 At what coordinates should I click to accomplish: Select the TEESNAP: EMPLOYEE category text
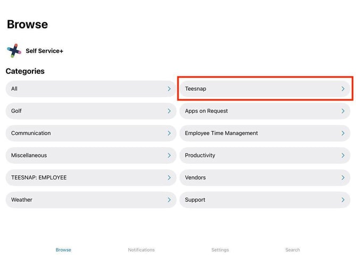39,177
